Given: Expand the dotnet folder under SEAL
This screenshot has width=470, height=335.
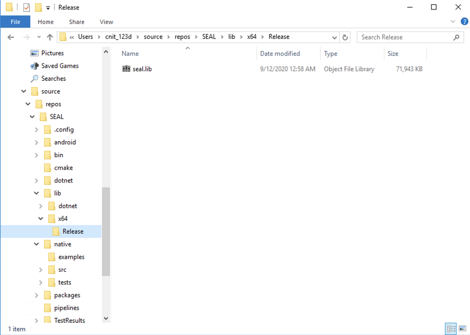Looking at the screenshot, I should point(36,181).
